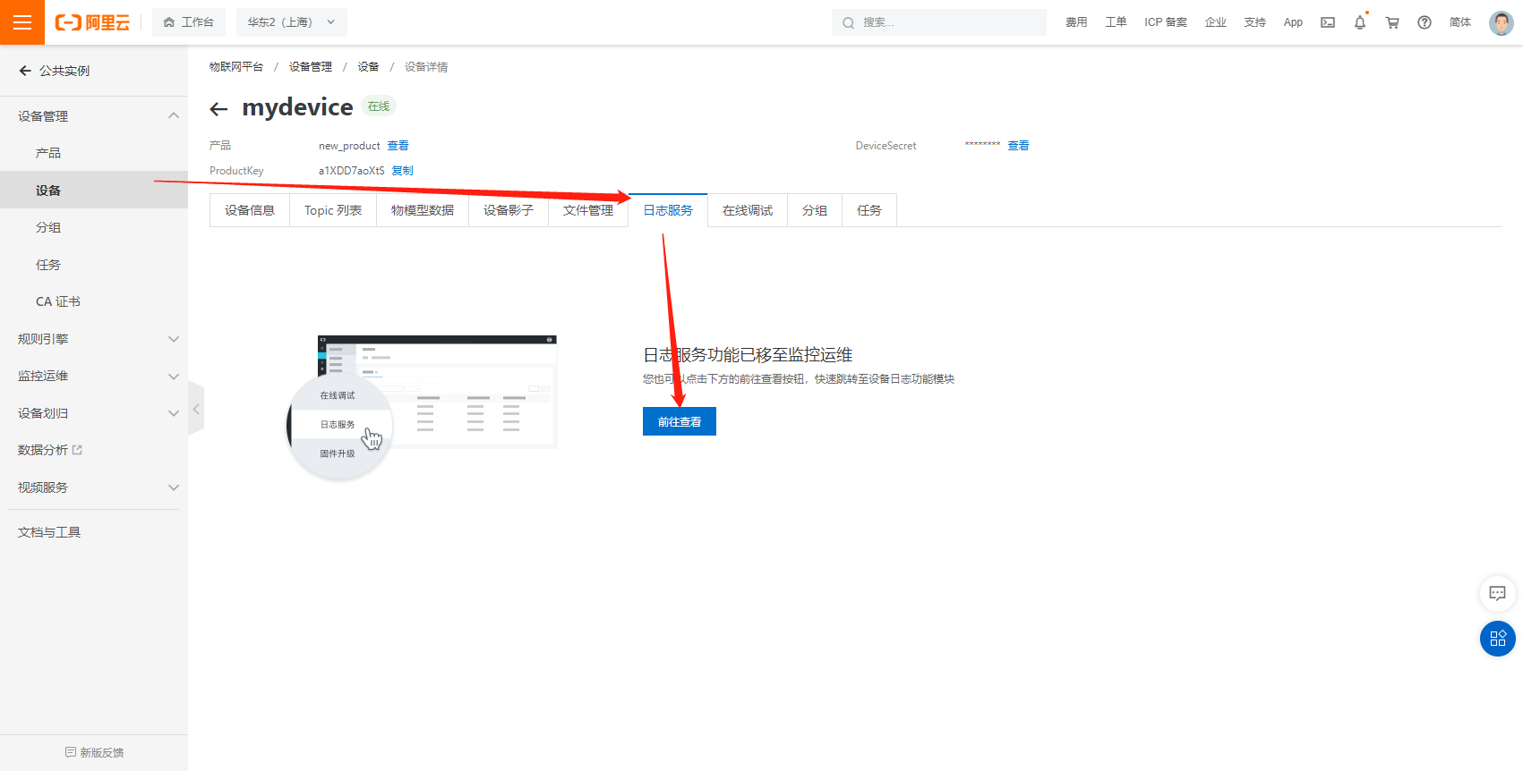The height and width of the screenshot is (771, 1523).
Task: Click 设备管理 breadcrumb link
Action: click(x=311, y=67)
